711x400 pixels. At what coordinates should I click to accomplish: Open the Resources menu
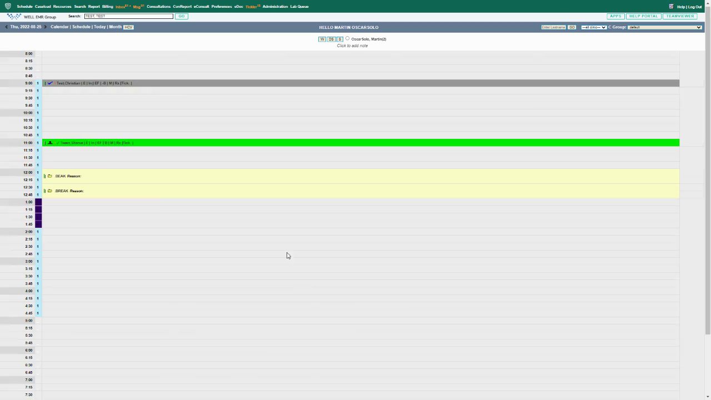pyautogui.click(x=62, y=7)
